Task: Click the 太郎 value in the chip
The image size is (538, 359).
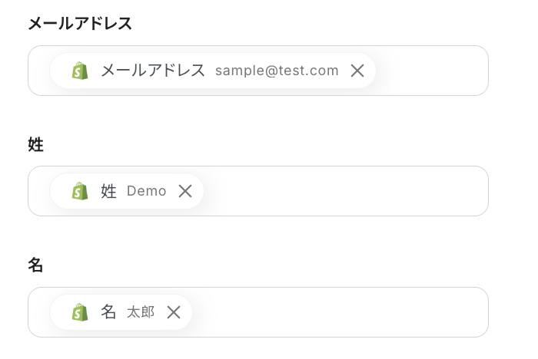Action: tap(141, 312)
